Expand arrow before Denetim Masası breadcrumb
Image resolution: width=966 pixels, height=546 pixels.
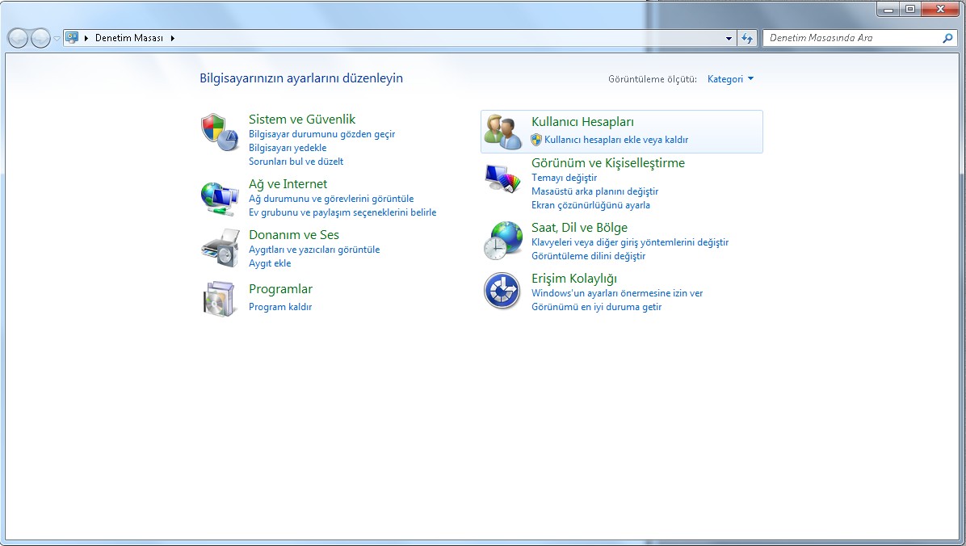tap(86, 38)
